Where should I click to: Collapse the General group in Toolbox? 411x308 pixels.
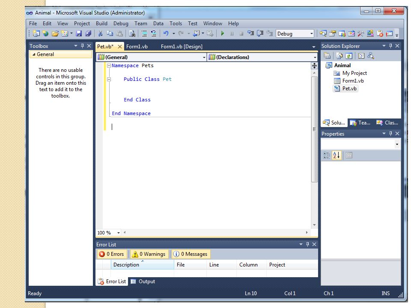(34, 54)
